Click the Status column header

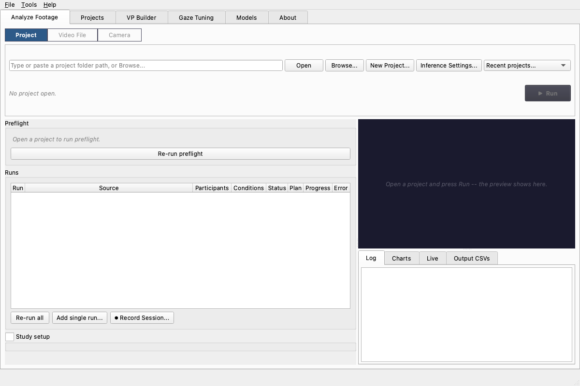277,188
